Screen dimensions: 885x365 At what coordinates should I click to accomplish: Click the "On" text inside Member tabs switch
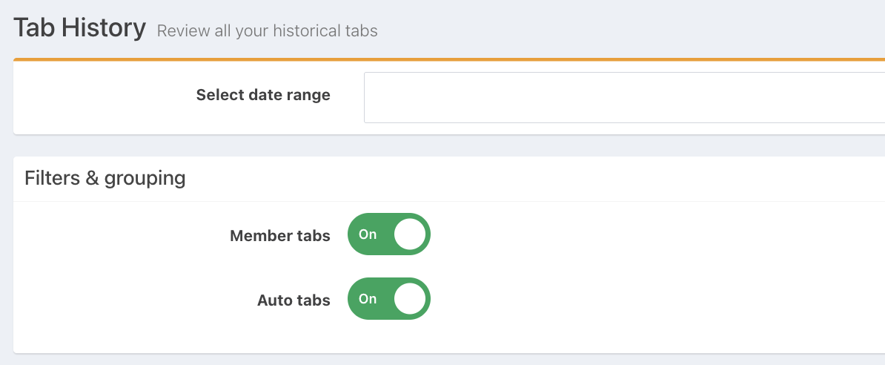coord(368,234)
